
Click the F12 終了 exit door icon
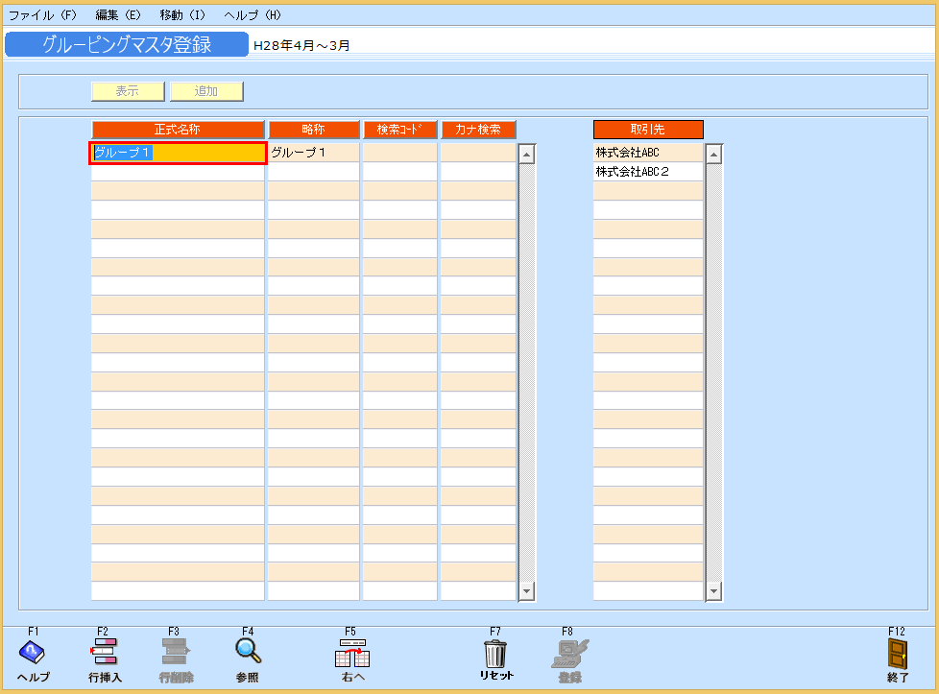pos(898,654)
